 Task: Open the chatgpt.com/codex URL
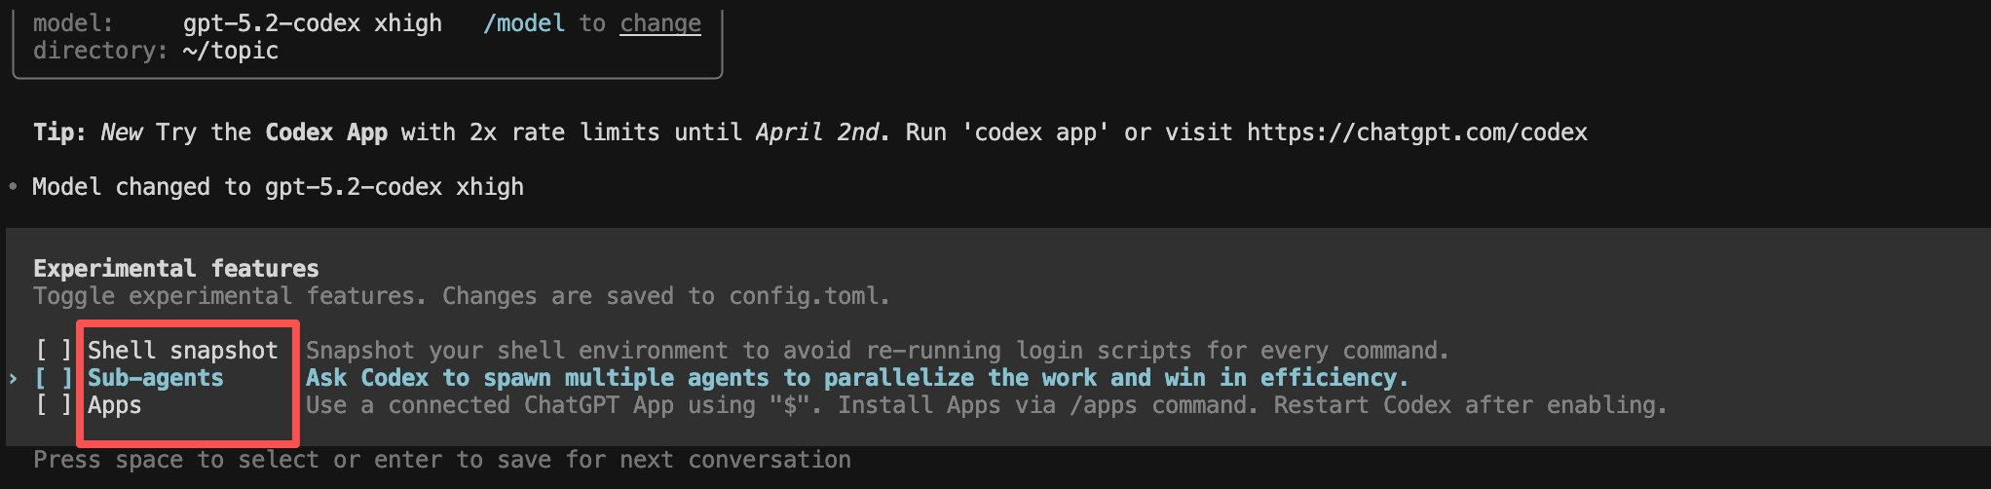tap(1417, 132)
